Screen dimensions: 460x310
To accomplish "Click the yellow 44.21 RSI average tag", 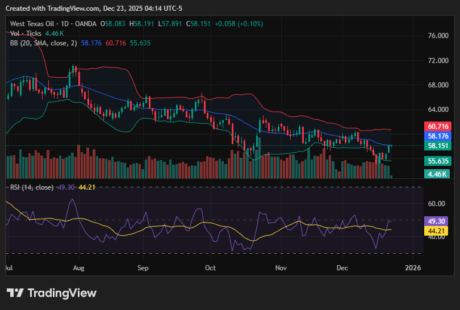I will 438,231.
